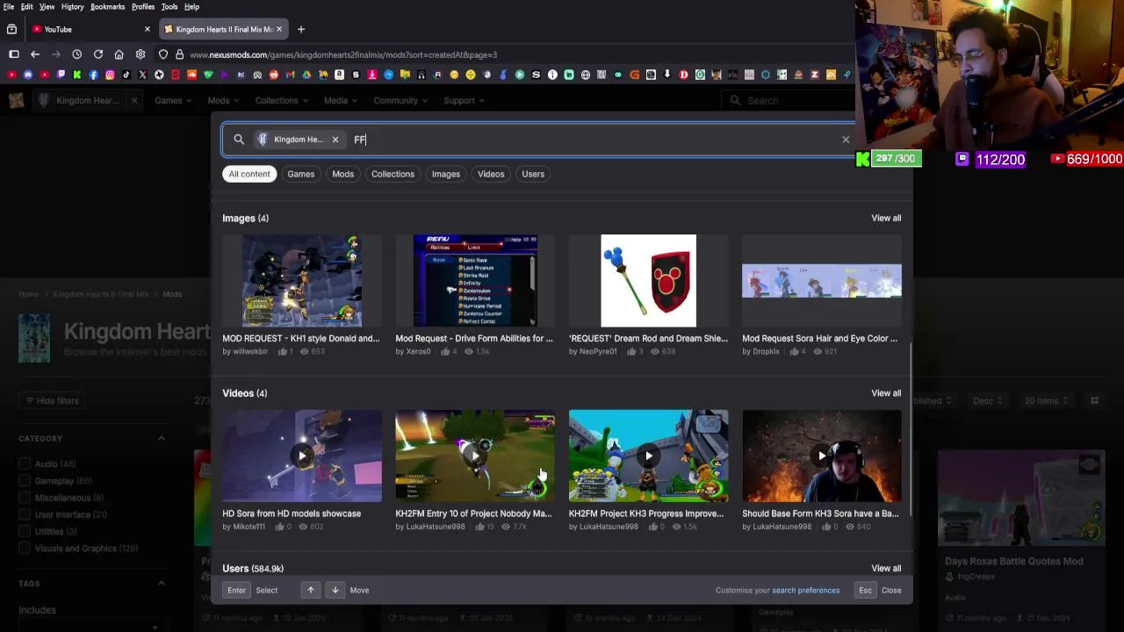Open the search preferences link
Screen dimensions: 1124x632
point(805,590)
